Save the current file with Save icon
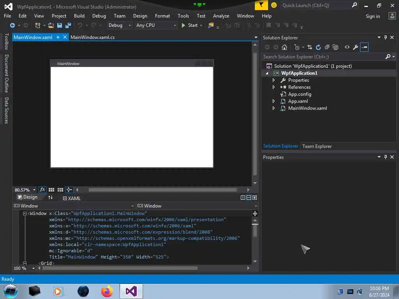 [x=60, y=25]
